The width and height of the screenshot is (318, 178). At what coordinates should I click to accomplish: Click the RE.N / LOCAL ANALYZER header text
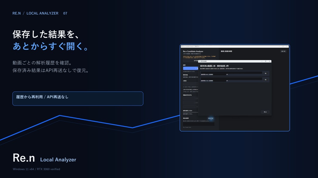[x=35, y=13]
